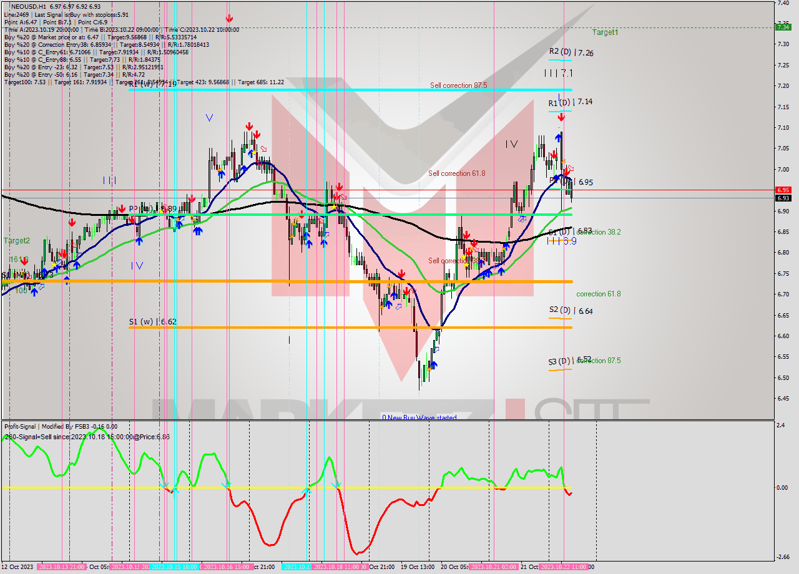Select the pink 2023.10.21 02:00 time marker
Image resolution: width=799 pixels, height=574 pixels.
pyautogui.click(x=494, y=567)
